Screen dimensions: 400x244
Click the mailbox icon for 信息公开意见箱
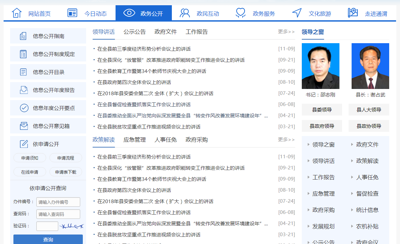click(24, 126)
